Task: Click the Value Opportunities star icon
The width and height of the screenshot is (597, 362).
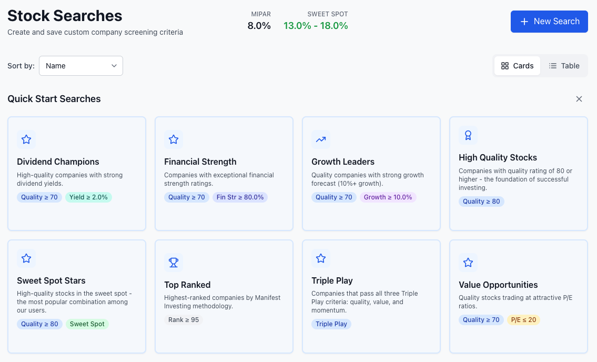Action: 468,263
